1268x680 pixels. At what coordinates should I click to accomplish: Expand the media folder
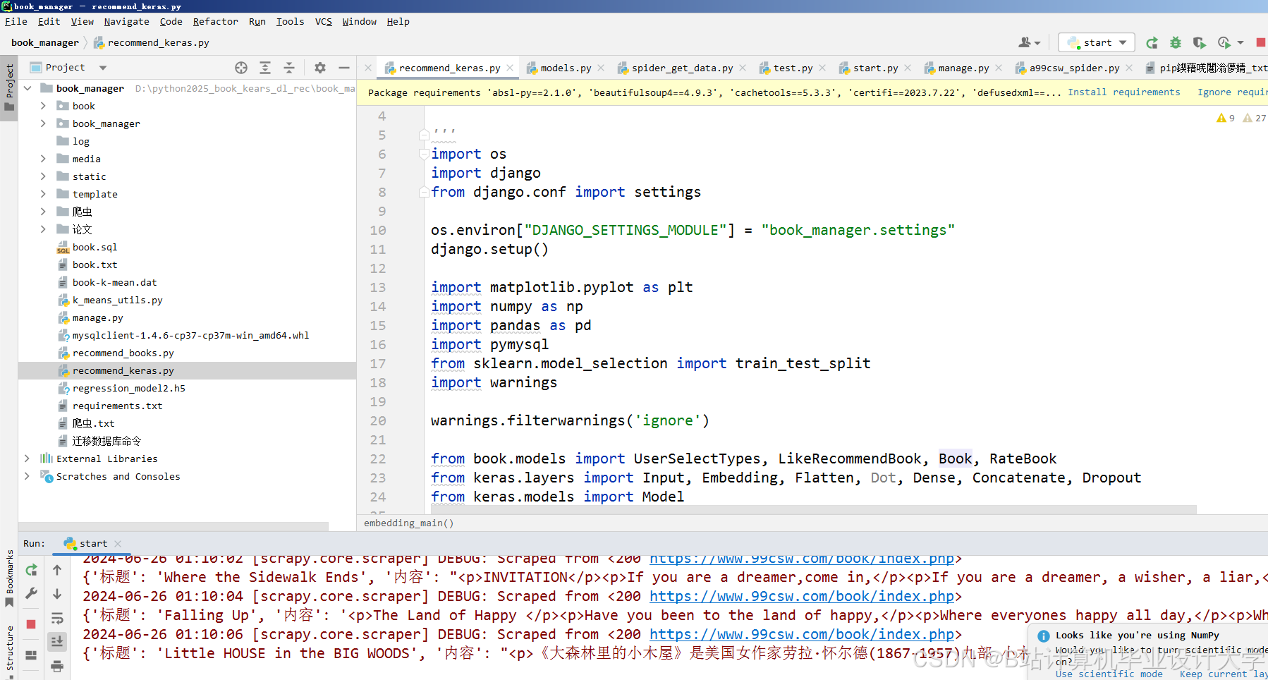point(43,159)
